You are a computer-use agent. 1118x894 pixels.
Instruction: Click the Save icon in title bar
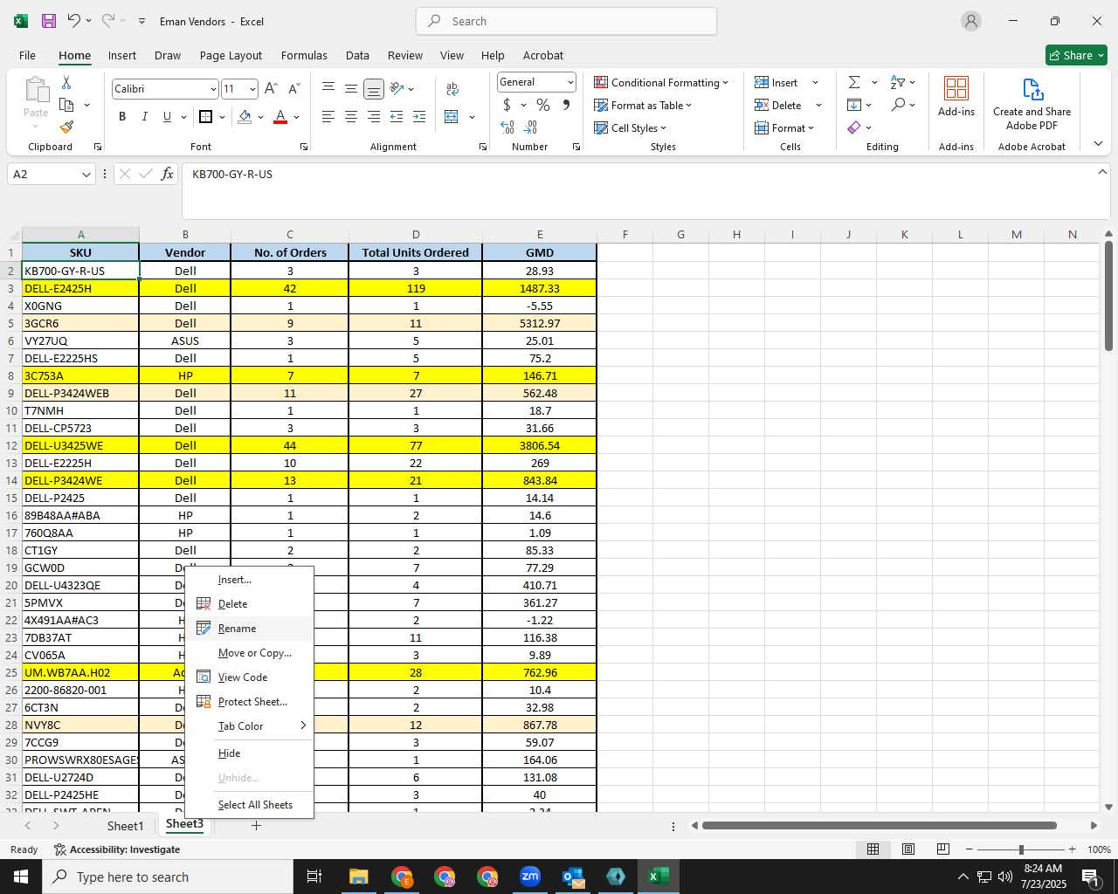tap(49, 21)
